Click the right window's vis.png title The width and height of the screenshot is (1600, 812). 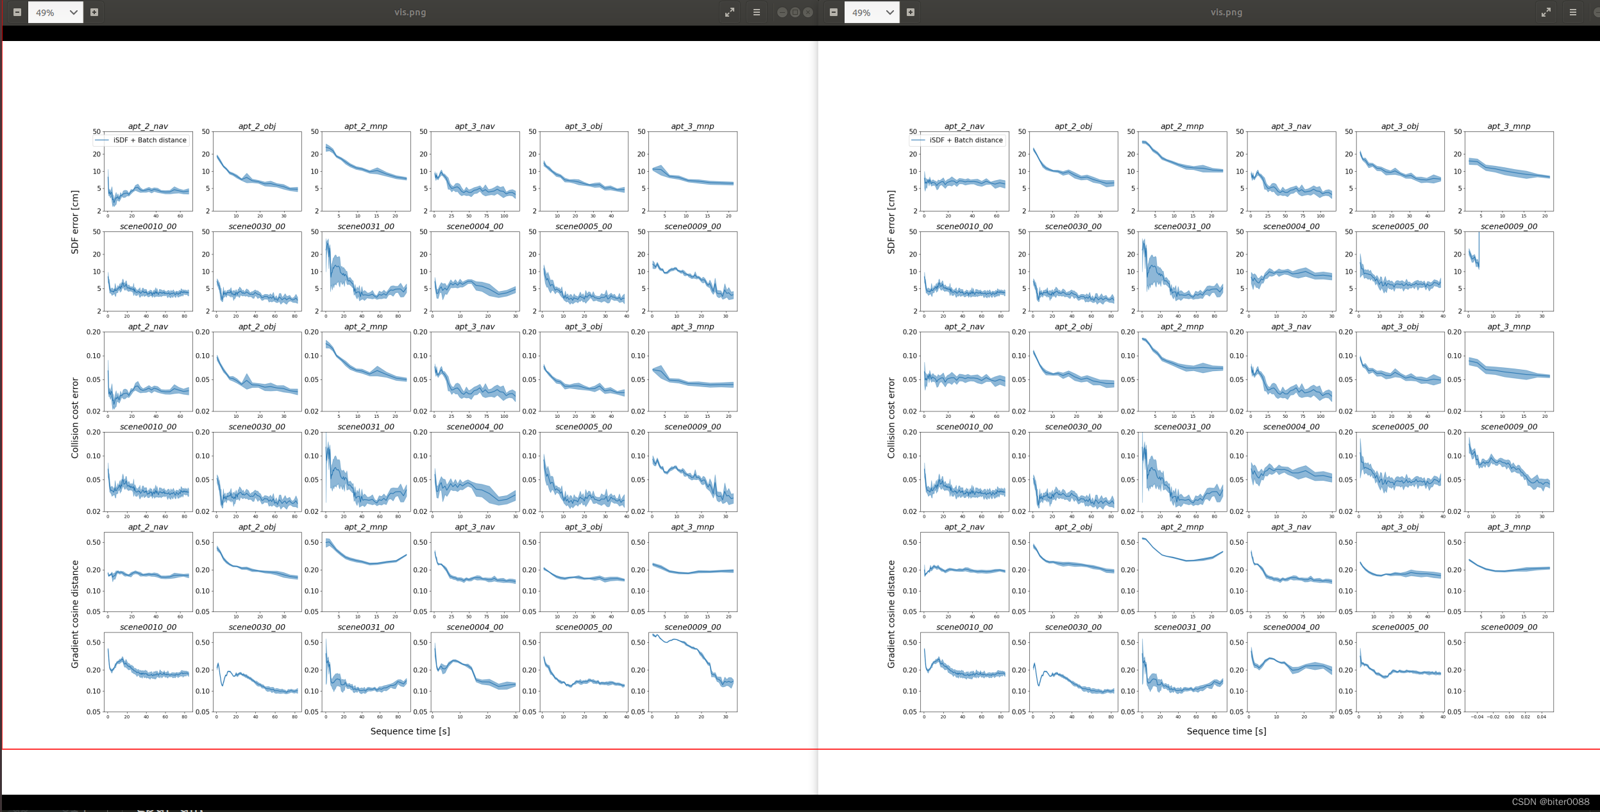(1227, 12)
